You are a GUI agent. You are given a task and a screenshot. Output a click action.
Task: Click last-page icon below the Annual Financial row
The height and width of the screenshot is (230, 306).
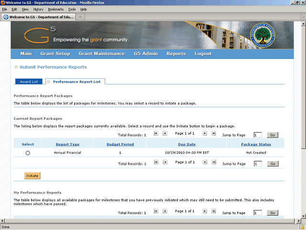tap(214, 162)
